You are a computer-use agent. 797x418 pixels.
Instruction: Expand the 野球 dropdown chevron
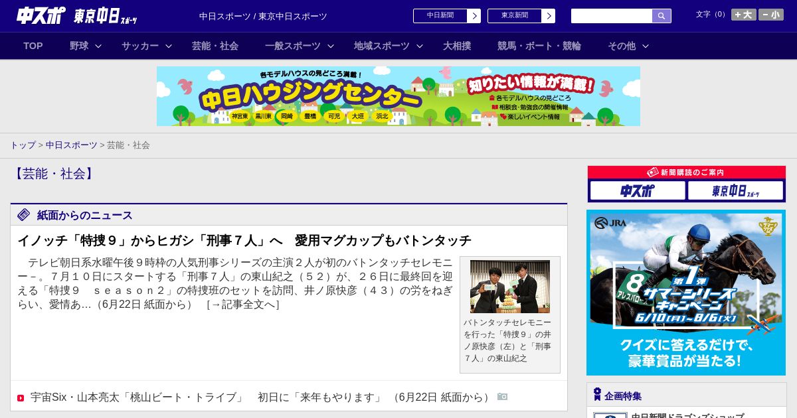point(98,46)
